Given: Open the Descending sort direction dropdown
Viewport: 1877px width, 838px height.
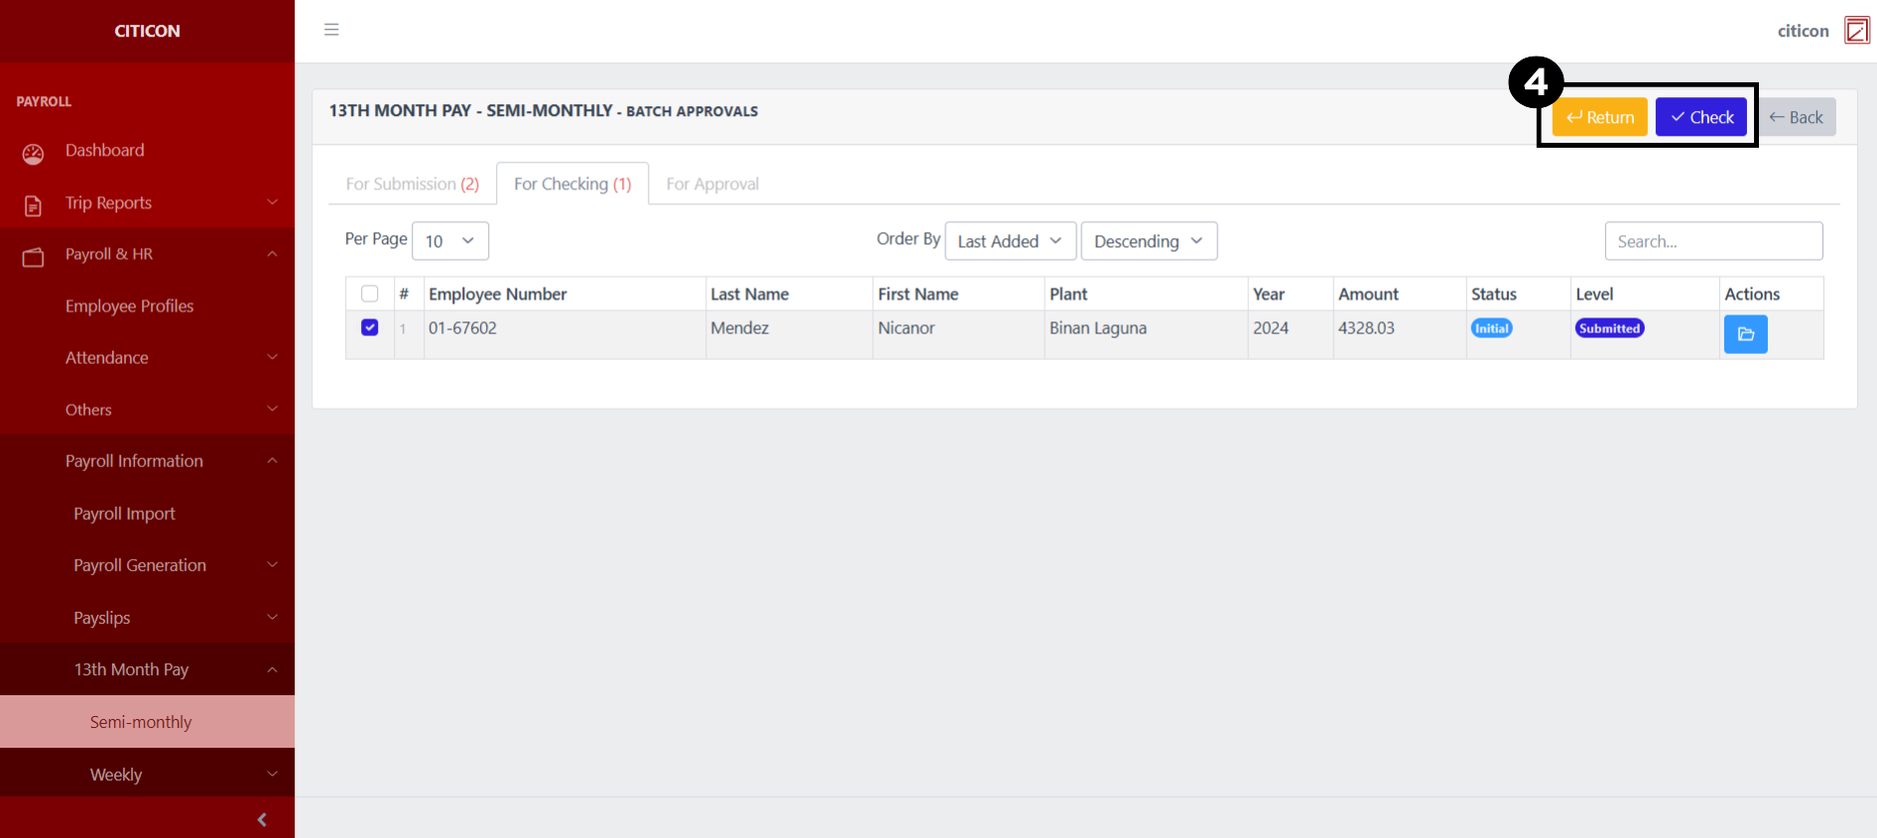Looking at the screenshot, I should [1148, 241].
